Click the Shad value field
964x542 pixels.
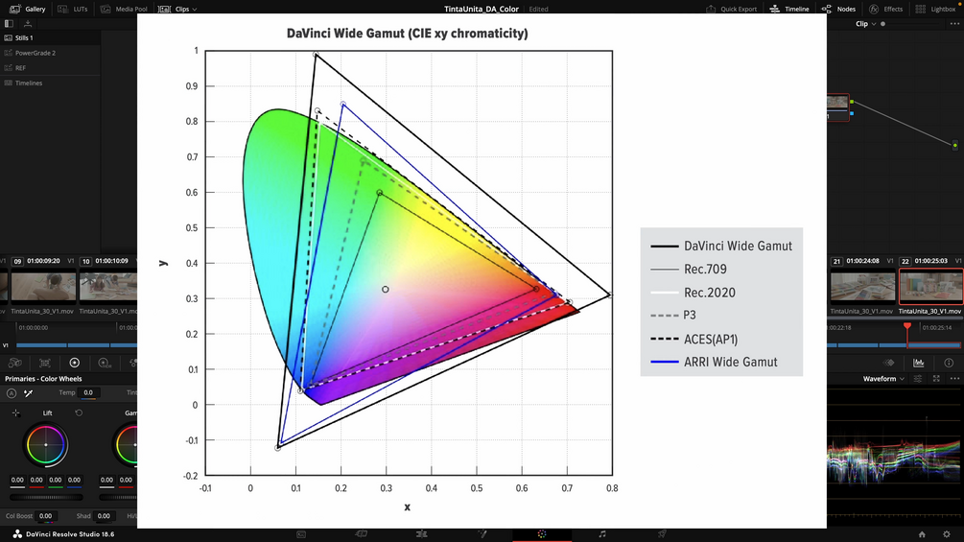[x=104, y=516]
